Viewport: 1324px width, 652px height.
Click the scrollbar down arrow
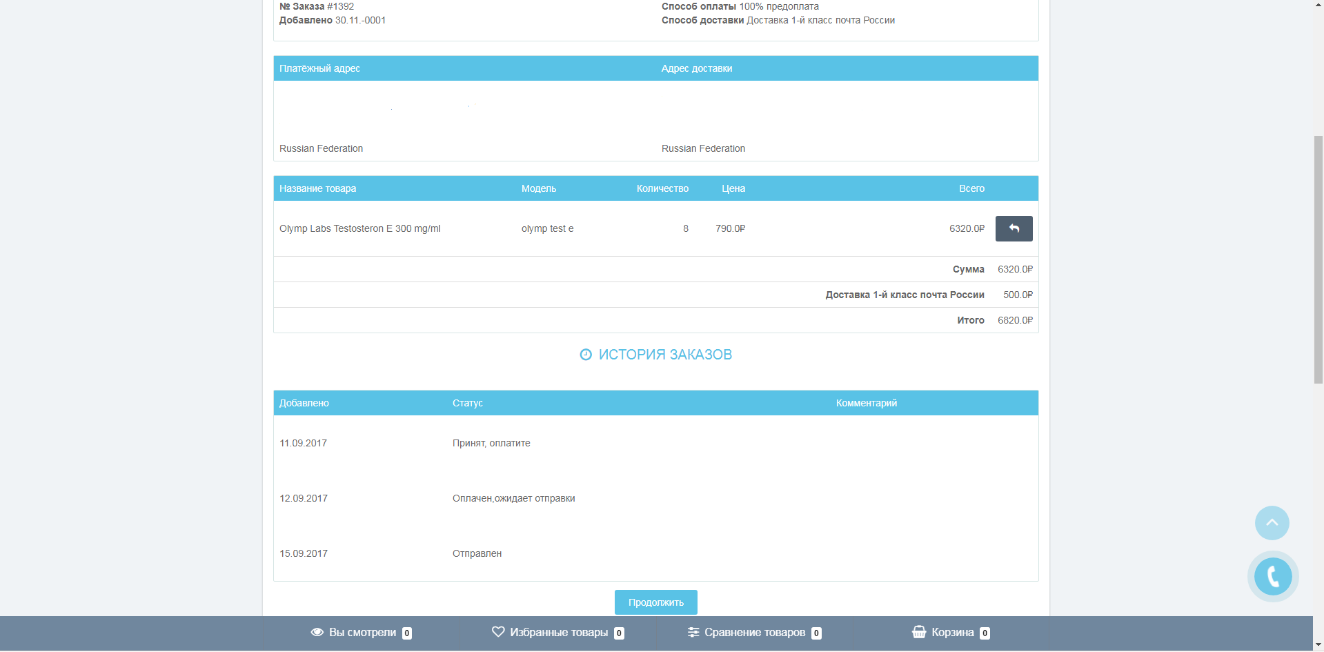point(1318,645)
